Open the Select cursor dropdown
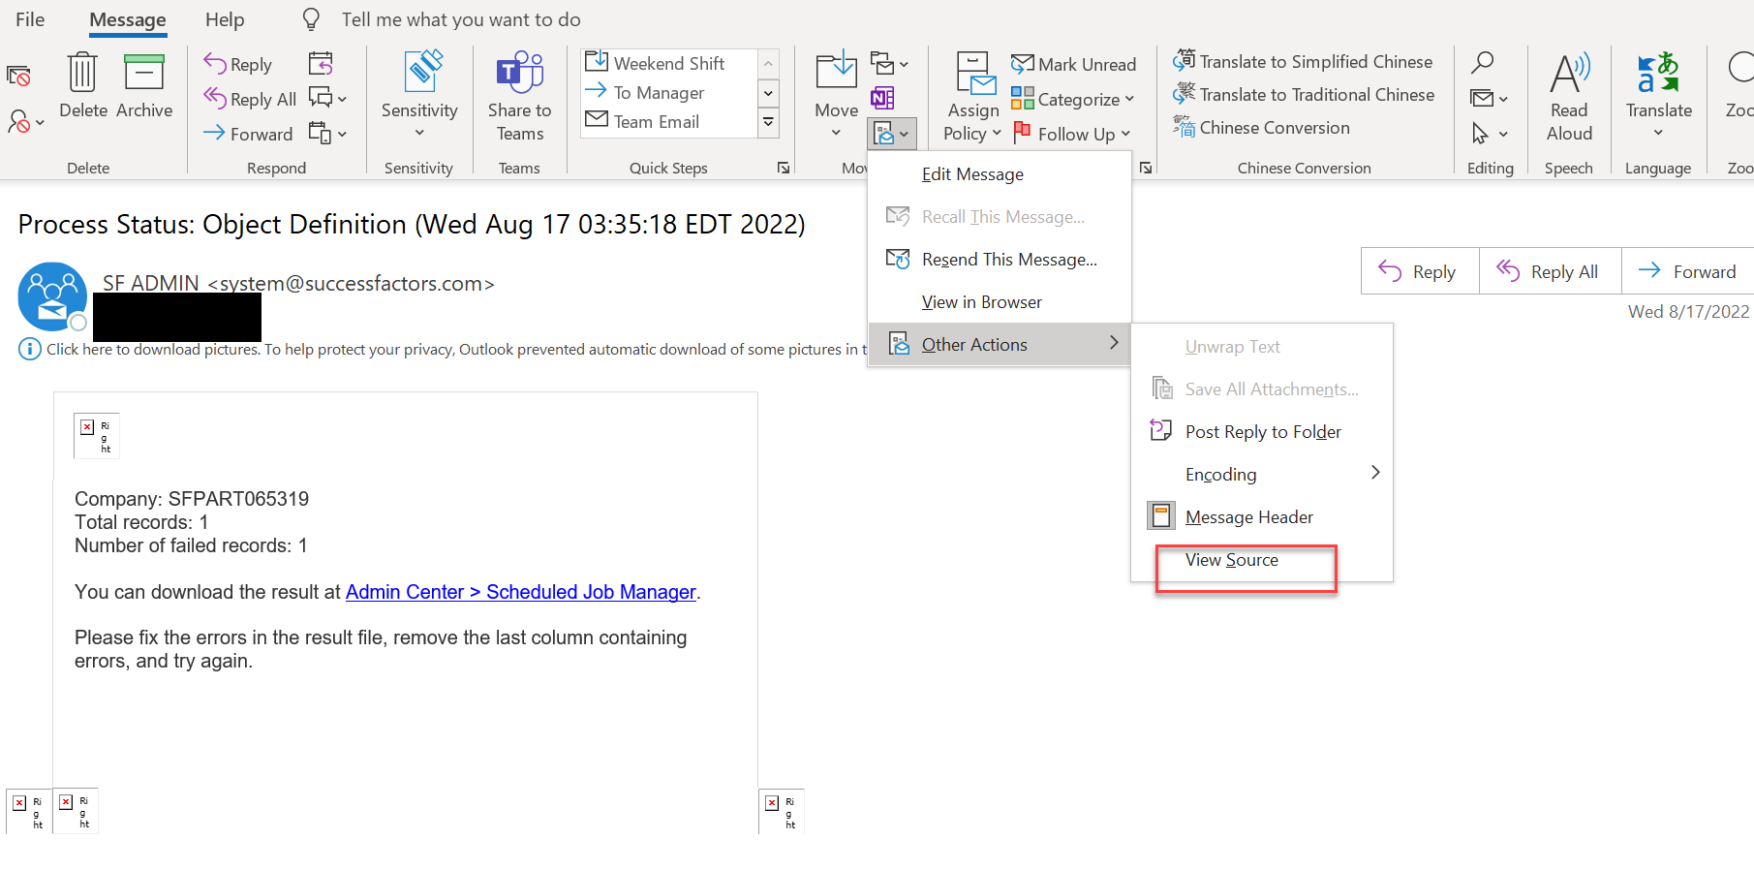The height and width of the screenshot is (870, 1754). [1490, 133]
